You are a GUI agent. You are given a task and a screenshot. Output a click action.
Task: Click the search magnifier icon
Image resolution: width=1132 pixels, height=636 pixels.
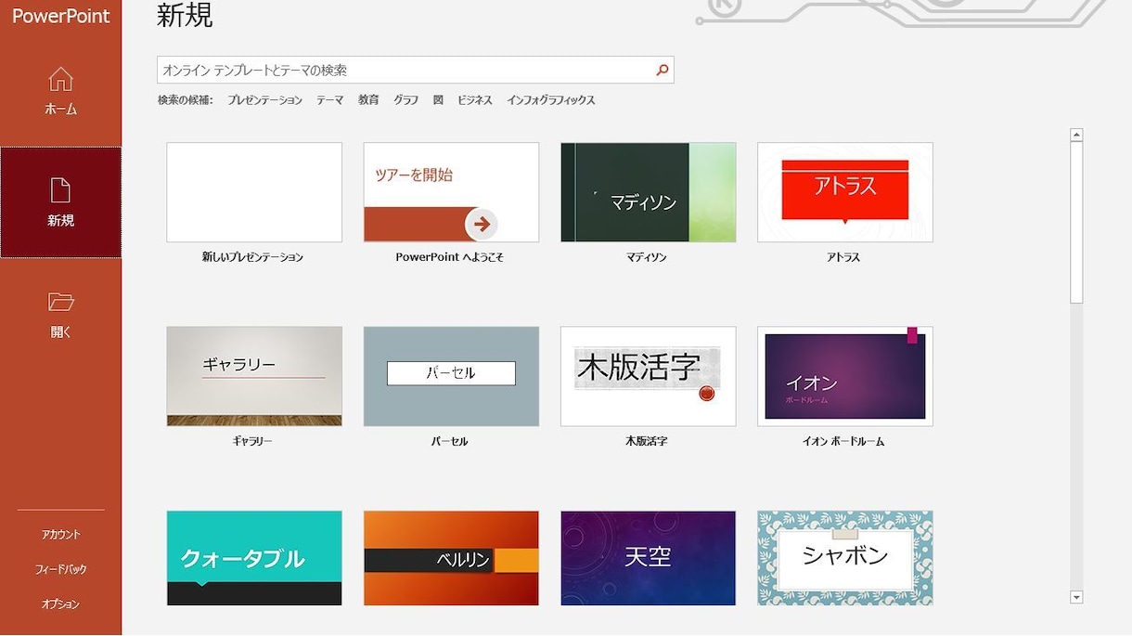pos(662,70)
